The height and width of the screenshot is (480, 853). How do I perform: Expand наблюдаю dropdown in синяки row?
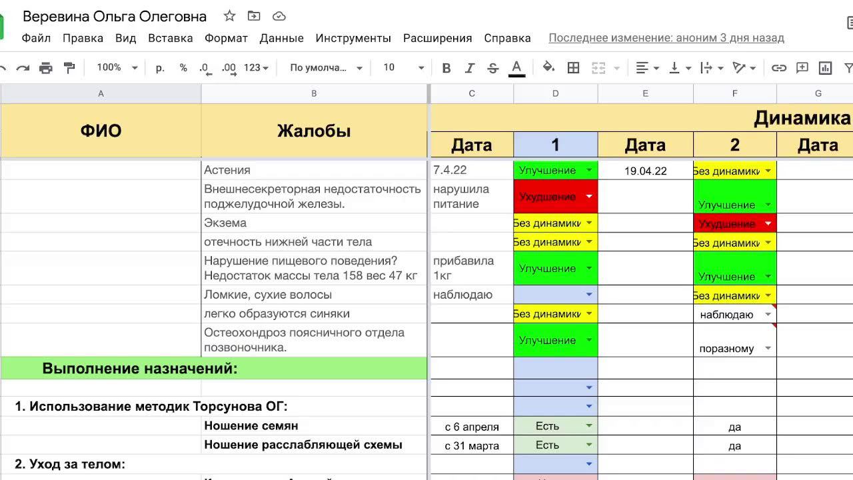pyautogui.click(x=768, y=315)
